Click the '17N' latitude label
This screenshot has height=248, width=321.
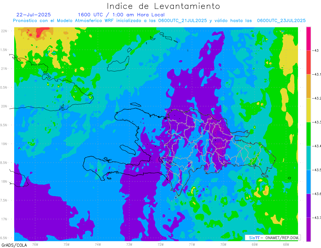point(4,219)
